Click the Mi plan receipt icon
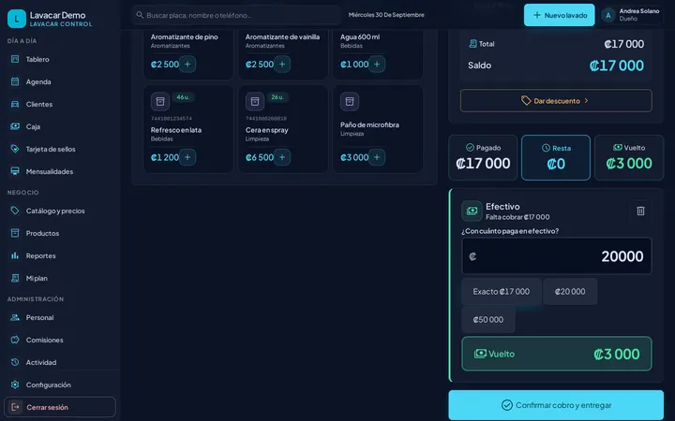 pyautogui.click(x=15, y=278)
